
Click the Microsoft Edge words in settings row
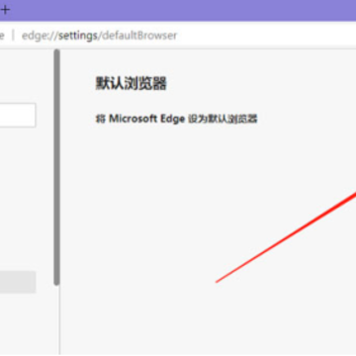coord(146,119)
